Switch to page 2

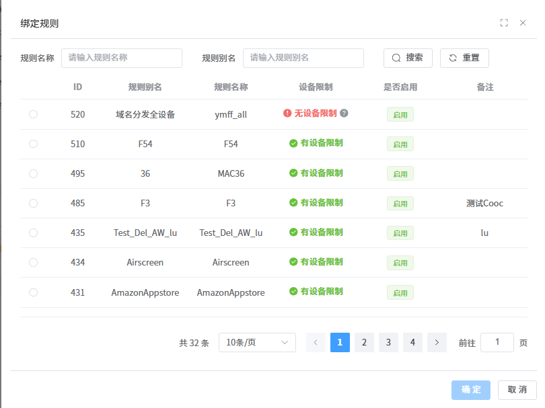(x=364, y=342)
